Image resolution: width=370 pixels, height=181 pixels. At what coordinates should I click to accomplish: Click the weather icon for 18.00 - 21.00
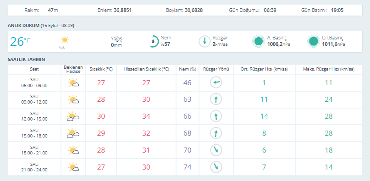click(x=73, y=150)
